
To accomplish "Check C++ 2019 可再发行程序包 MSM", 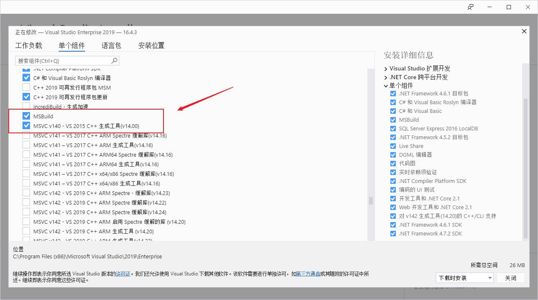I will click(26, 87).
